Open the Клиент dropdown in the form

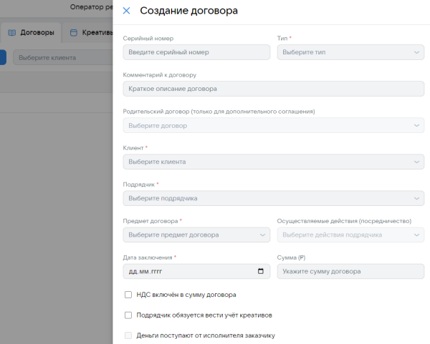(274, 162)
